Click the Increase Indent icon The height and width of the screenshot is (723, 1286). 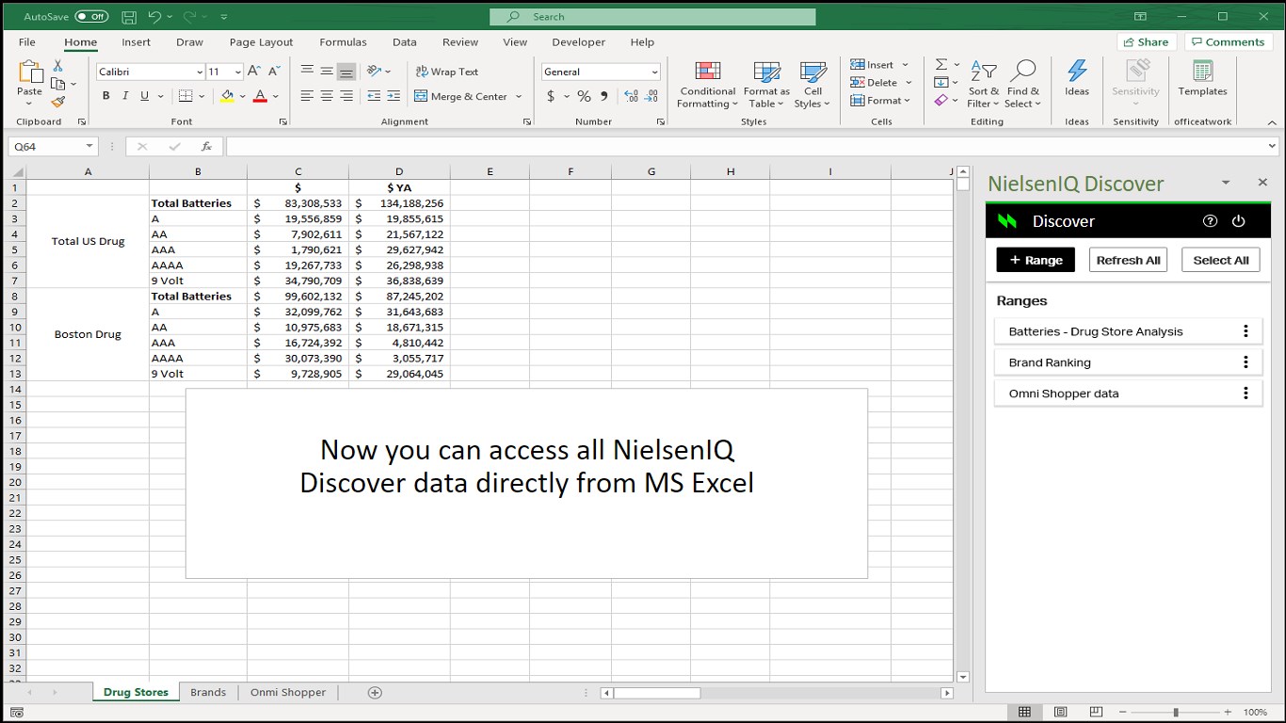[x=394, y=96]
